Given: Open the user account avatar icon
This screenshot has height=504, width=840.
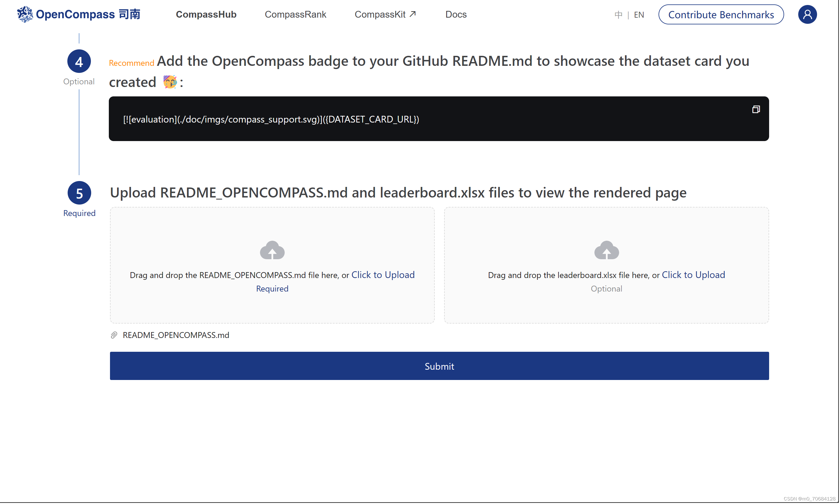Looking at the screenshot, I should pos(807,14).
